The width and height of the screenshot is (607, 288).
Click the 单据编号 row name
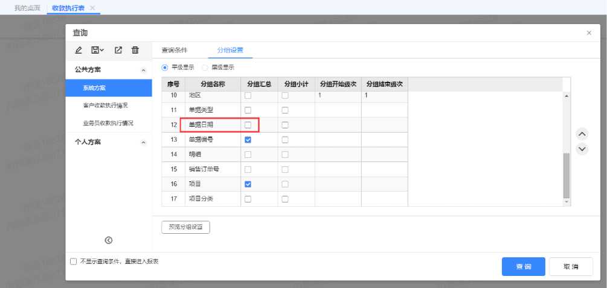click(x=201, y=140)
